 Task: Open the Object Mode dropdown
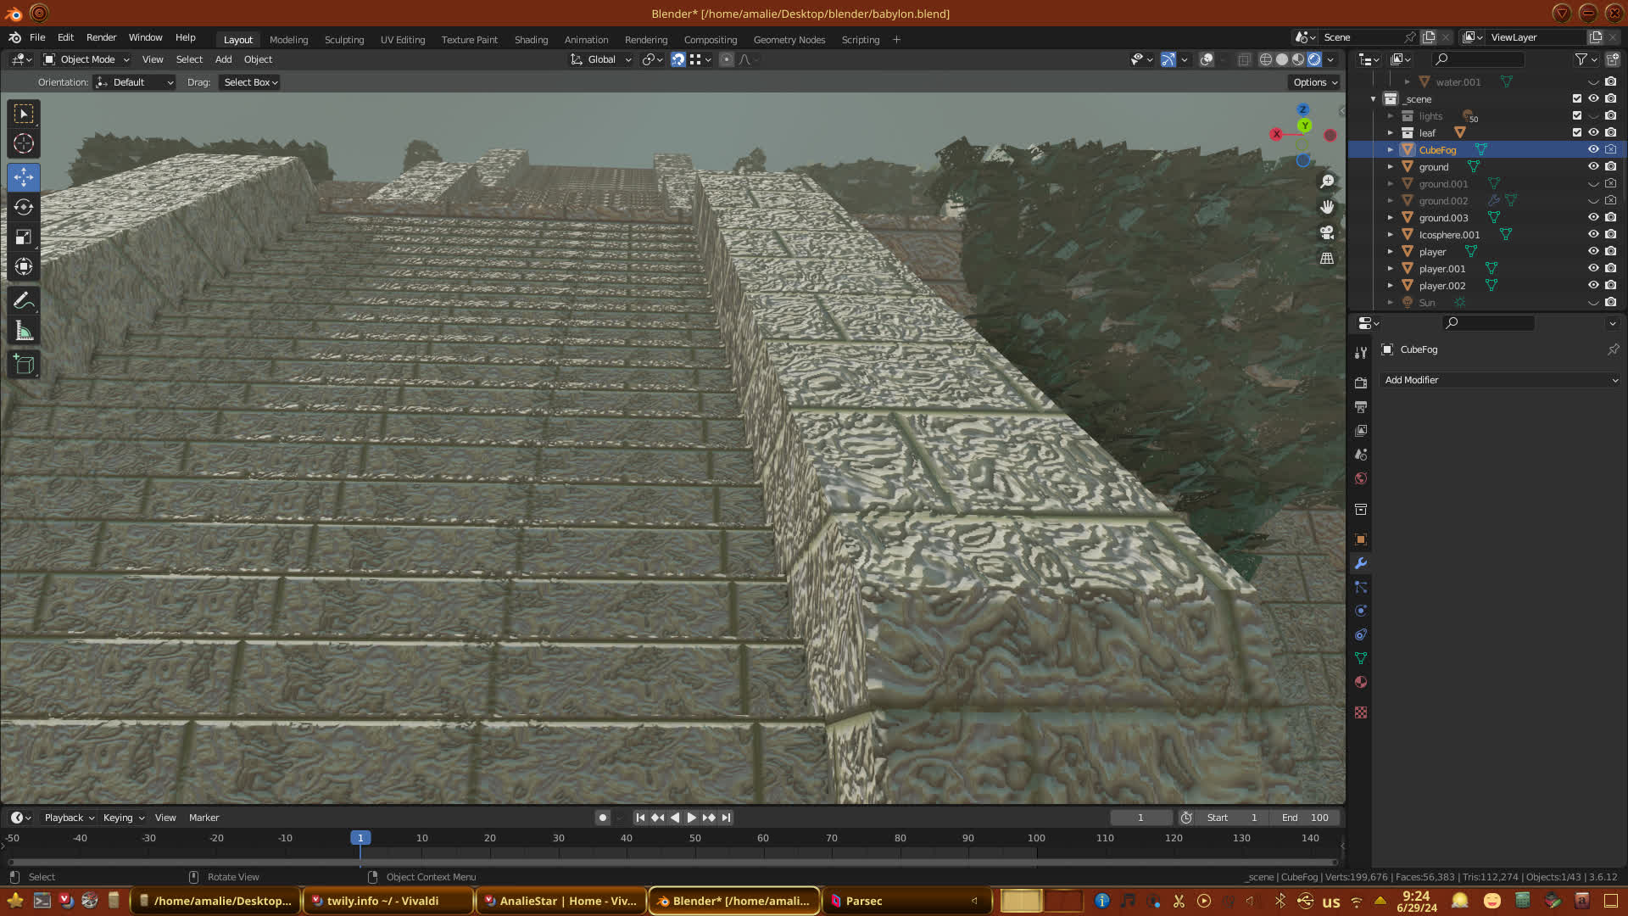[86, 59]
